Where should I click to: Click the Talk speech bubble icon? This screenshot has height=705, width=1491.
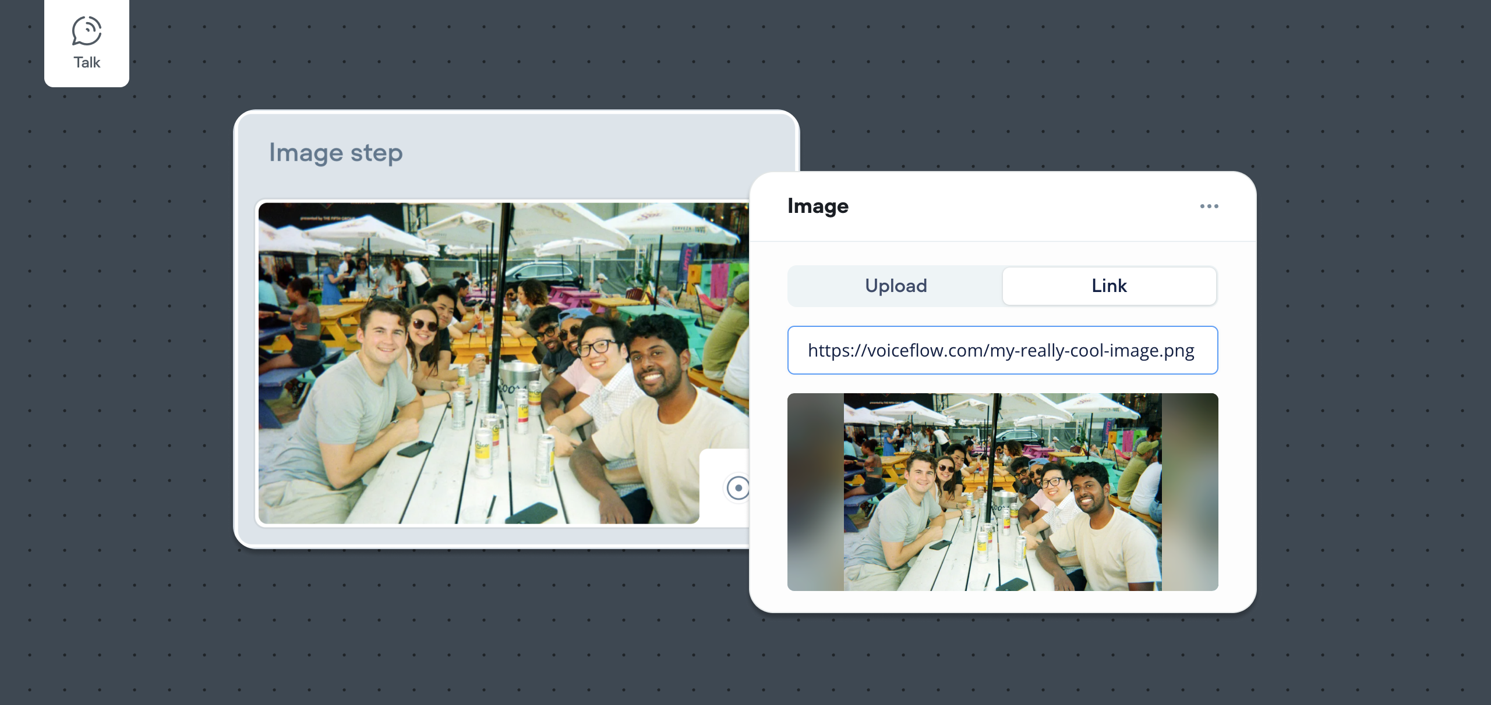(x=87, y=31)
